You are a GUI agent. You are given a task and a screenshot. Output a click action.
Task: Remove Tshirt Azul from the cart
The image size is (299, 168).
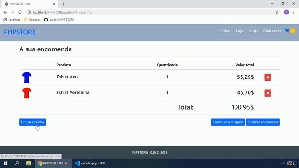click(x=268, y=77)
